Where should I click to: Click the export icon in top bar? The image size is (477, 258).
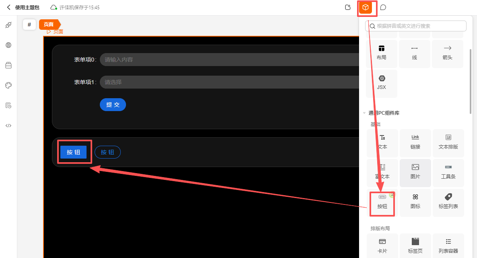pyautogui.click(x=348, y=7)
